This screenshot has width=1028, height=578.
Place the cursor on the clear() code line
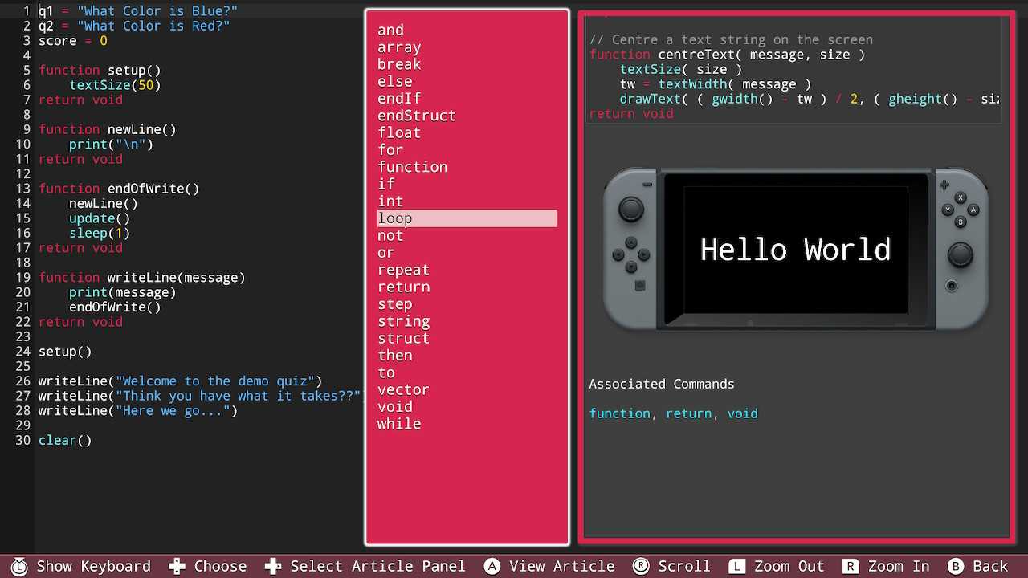tap(65, 440)
